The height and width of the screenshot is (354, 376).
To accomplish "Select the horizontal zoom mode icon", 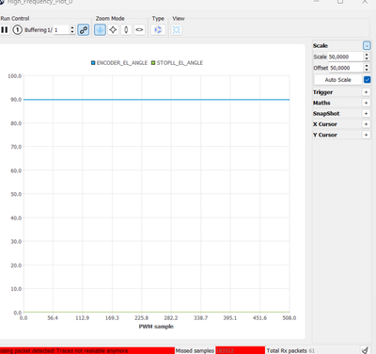I will coord(139,30).
